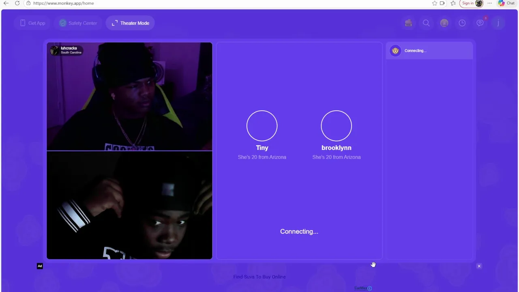
Task: Toggle Theater Mode
Action: tap(130, 23)
